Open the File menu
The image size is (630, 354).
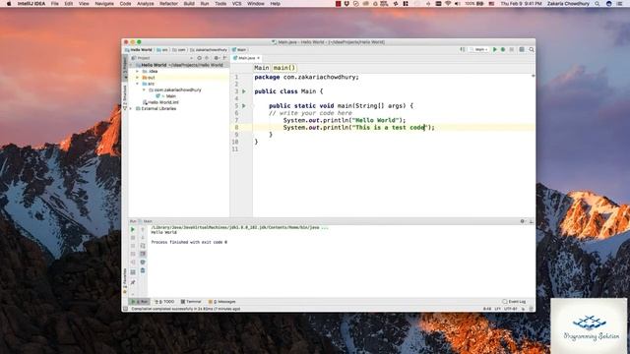coord(55,4)
